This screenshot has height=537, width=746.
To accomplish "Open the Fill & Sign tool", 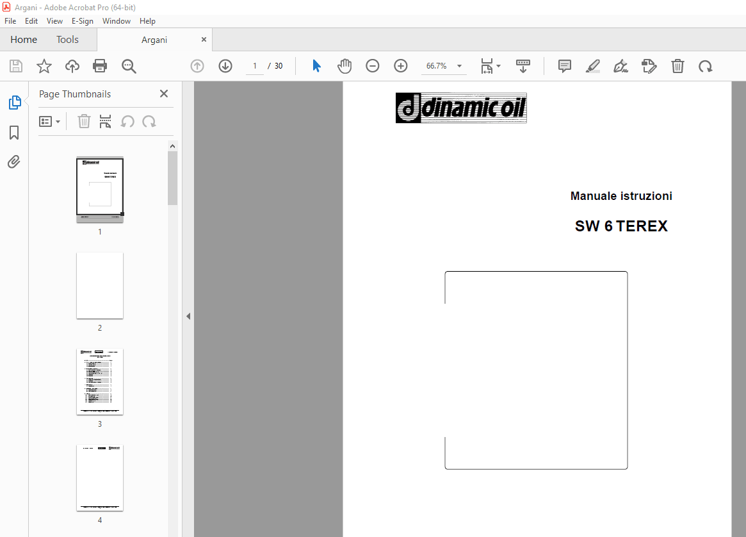I will pyautogui.click(x=620, y=66).
